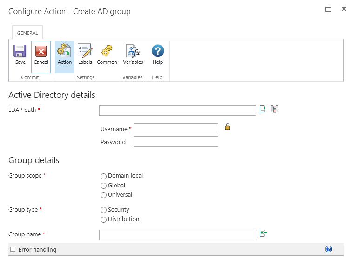
Task: Click insert reference icon beside Group name
Action: (x=263, y=234)
